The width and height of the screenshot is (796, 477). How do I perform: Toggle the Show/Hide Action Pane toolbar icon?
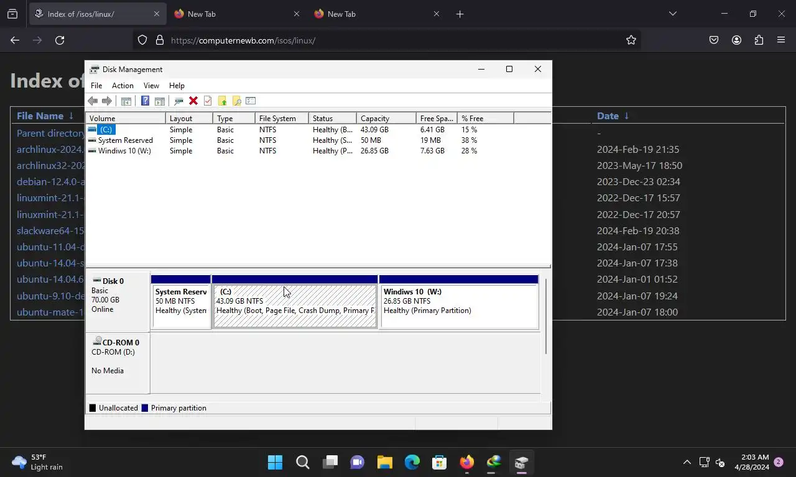click(x=160, y=101)
